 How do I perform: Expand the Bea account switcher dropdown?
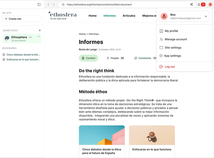point(206,16)
